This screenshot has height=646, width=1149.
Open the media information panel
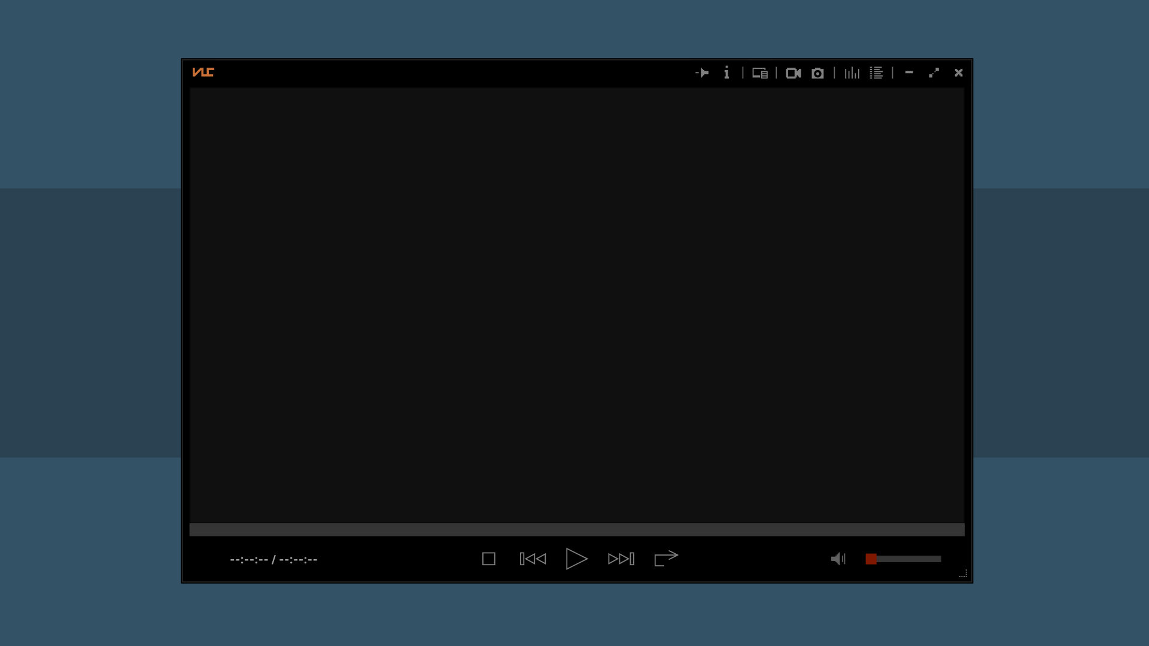[x=726, y=72]
